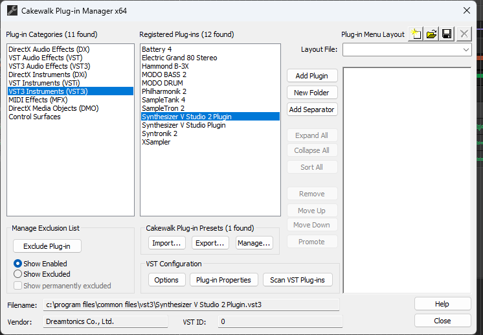Select DirectX Audio Effects (DX) category
This screenshot has height=335, width=483.
pos(70,49)
